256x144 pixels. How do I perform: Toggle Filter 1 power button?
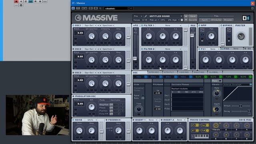(142, 26)
